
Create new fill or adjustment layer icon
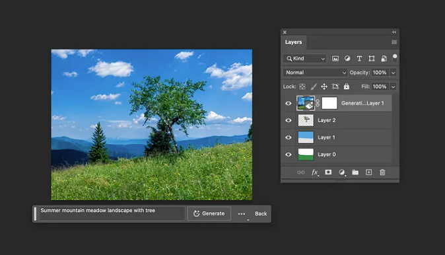coord(342,172)
